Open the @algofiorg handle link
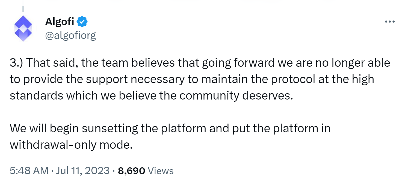The height and width of the screenshot is (184, 405). pyautogui.click(x=70, y=35)
